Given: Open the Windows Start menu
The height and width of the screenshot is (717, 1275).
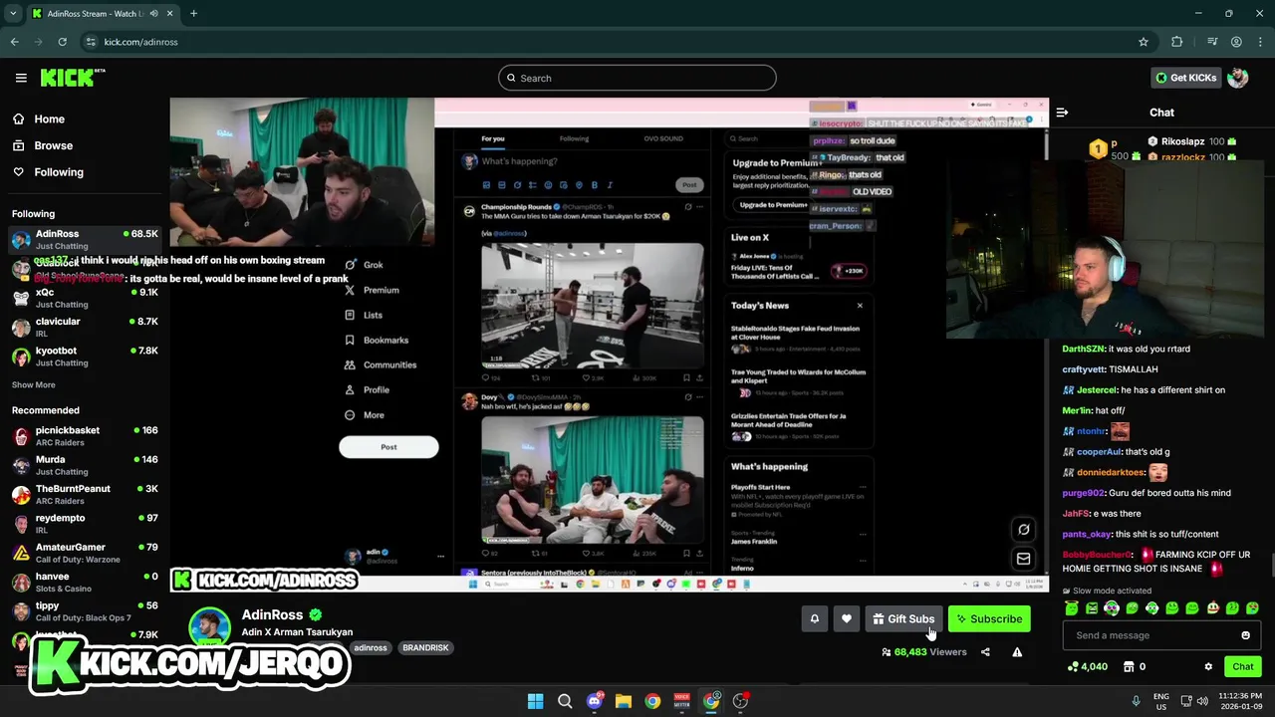Looking at the screenshot, I should coord(535,701).
